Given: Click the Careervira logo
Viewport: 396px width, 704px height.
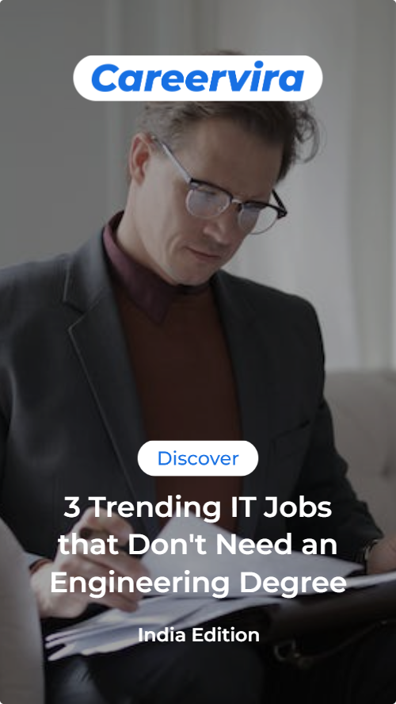Looking at the screenshot, I should (x=198, y=77).
